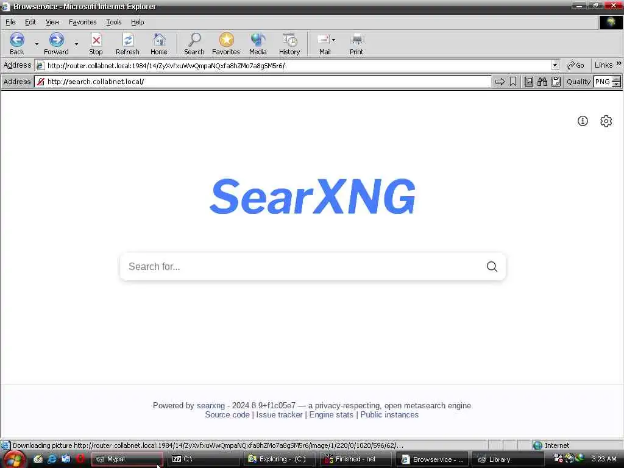Switch to Finished - net taskbar window
Viewport: 624px width, 468px height.
click(x=355, y=459)
